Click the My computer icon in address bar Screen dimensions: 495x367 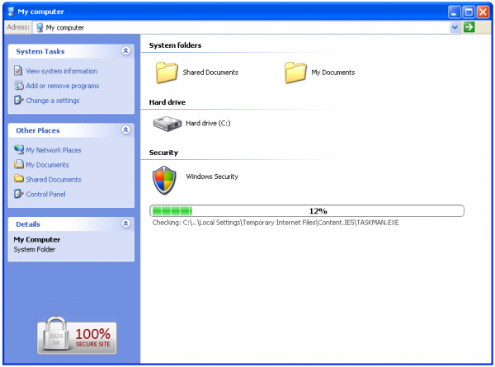pyautogui.click(x=40, y=28)
